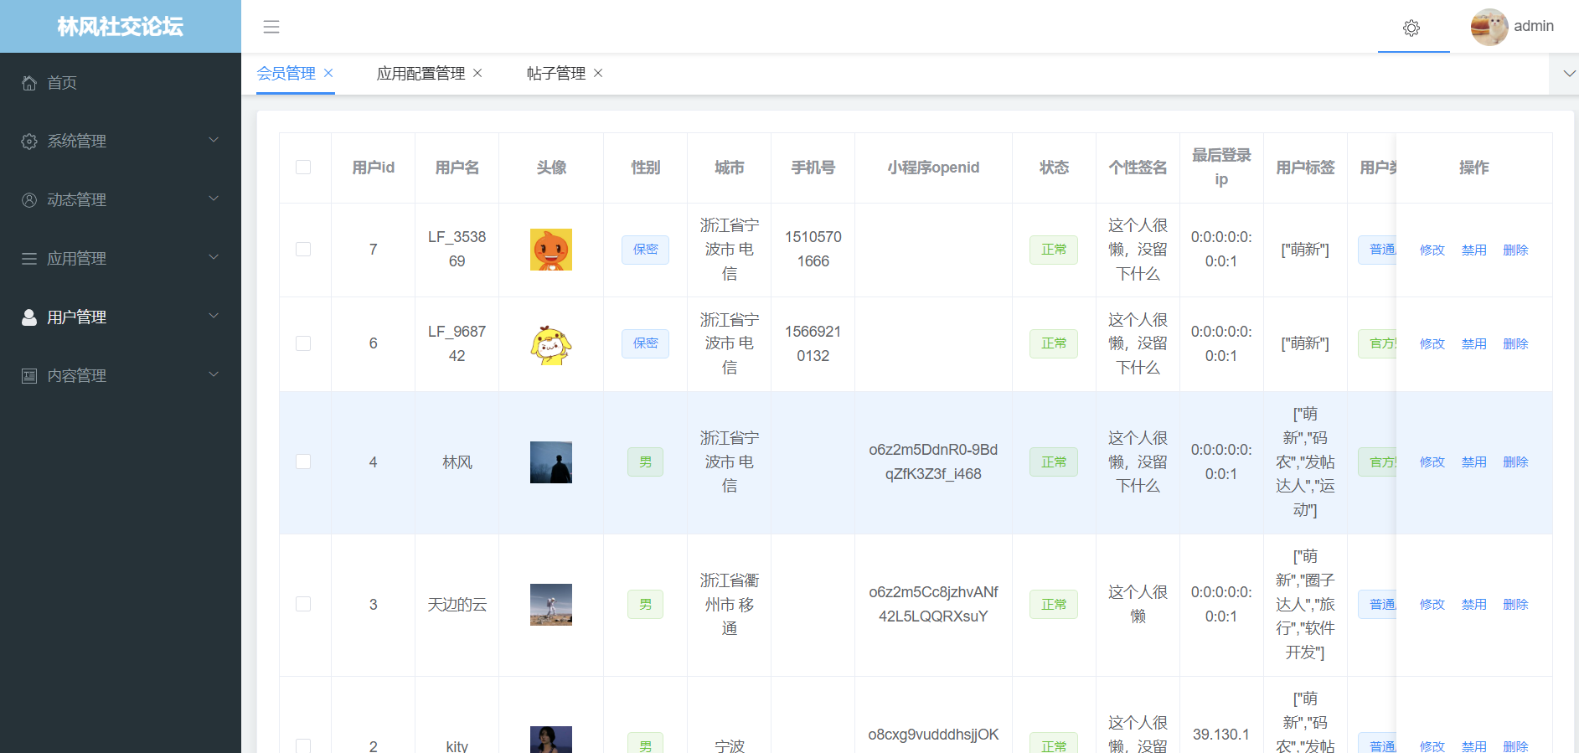Screen dimensions: 1579x753
Task: Close the 帖子管理 tab
Action: tap(598, 73)
